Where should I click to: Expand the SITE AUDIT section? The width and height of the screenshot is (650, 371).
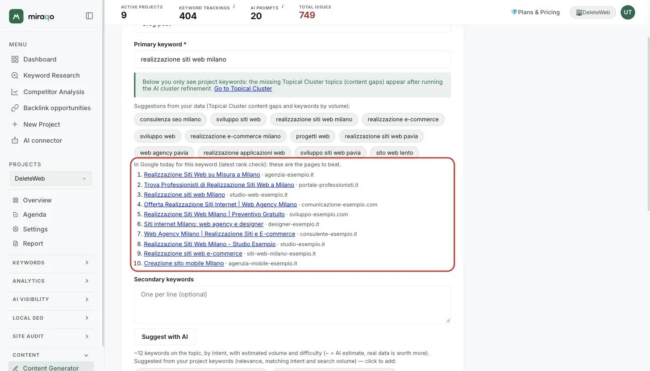point(51,336)
